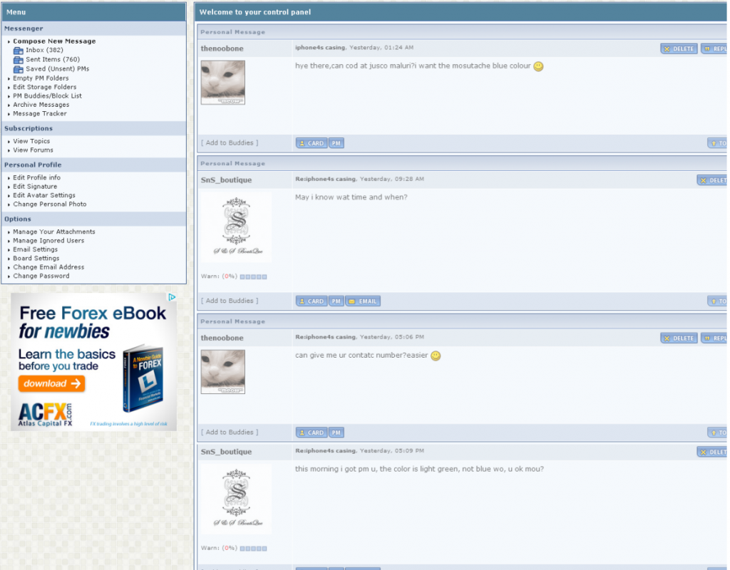Delete the first message from thenoobone
Image resolution: width=730 pixels, height=570 pixels.
click(679, 49)
